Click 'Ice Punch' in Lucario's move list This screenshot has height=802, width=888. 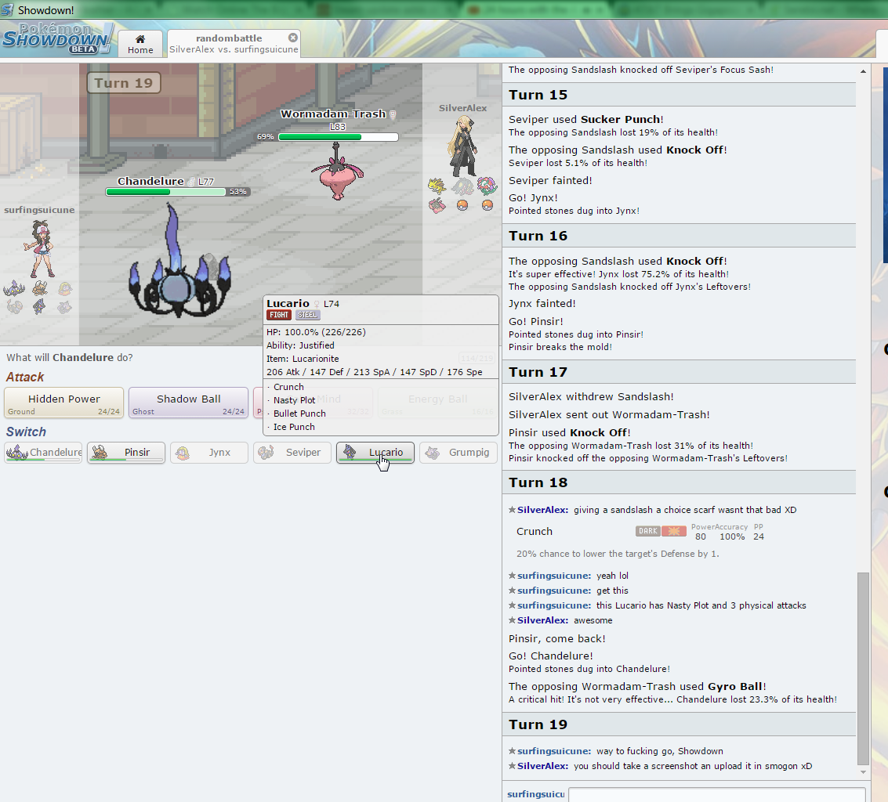294,427
